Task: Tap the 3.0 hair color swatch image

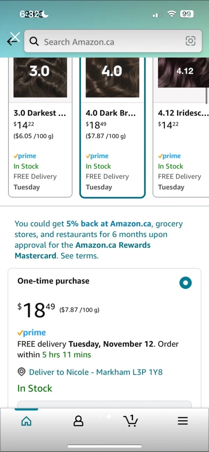Action: [40, 77]
